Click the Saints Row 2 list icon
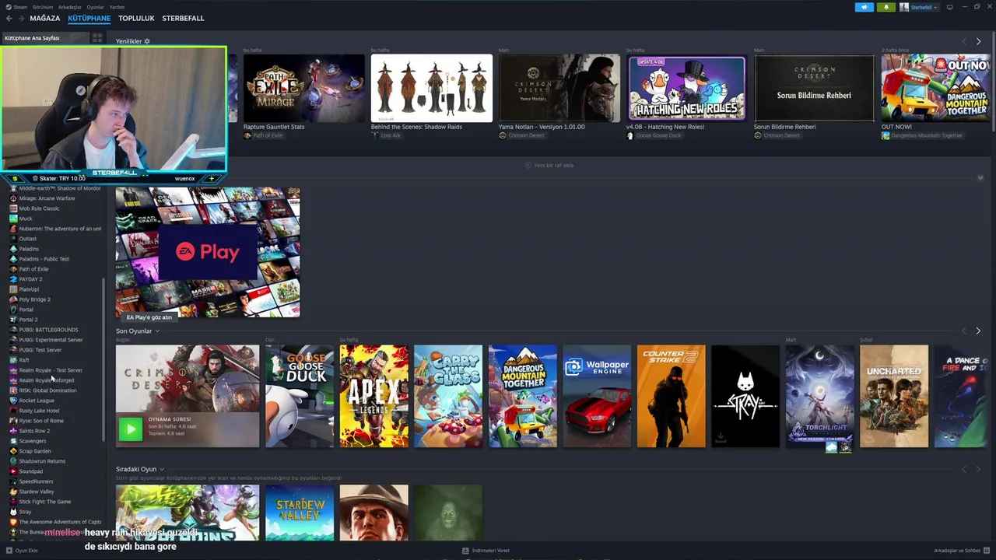The image size is (996, 560). (x=13, y=431)
